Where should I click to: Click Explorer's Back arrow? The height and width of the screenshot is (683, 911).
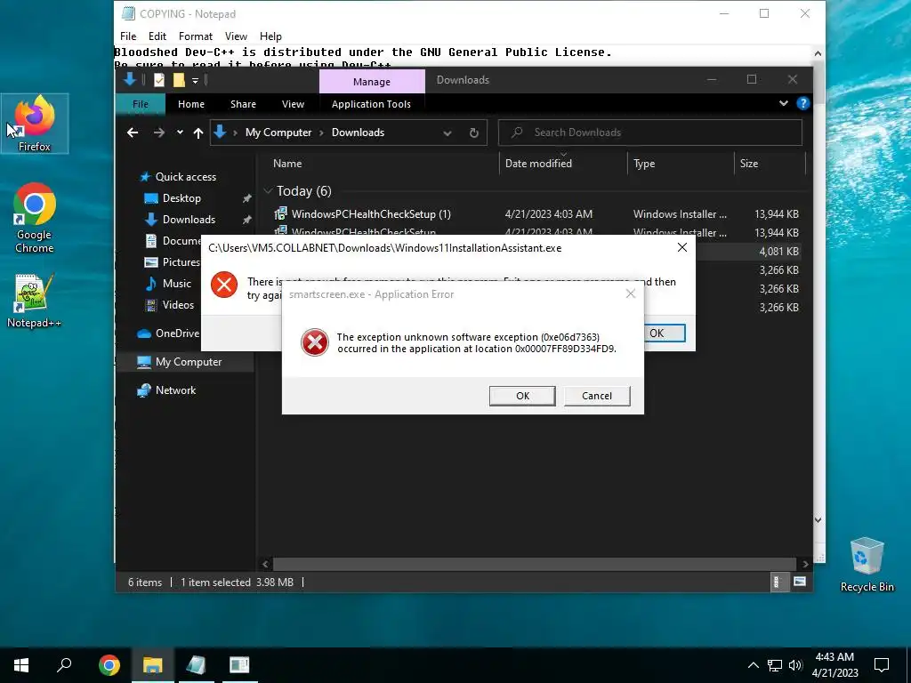[133, 133]
